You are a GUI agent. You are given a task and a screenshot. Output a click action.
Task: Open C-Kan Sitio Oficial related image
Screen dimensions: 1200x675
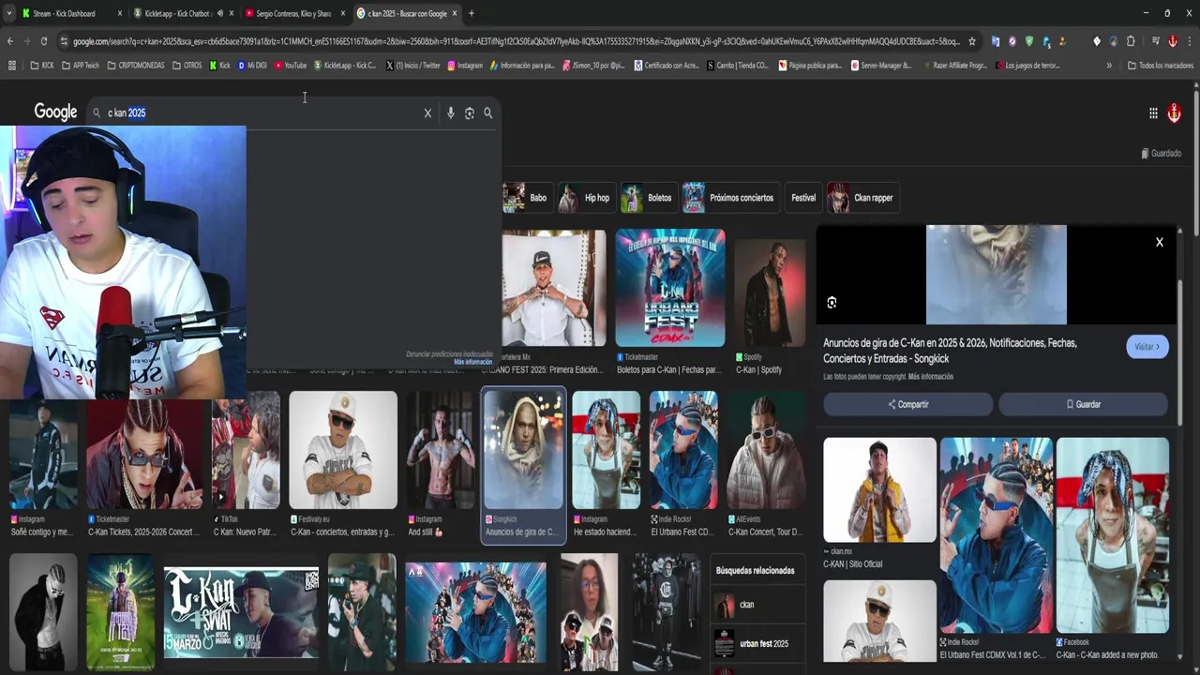pyautogui.click(x=879, y=489)
